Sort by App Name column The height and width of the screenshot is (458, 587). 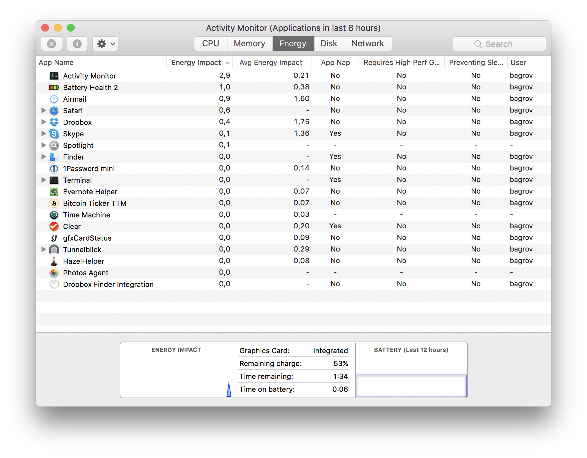click(x=101, y=63)
